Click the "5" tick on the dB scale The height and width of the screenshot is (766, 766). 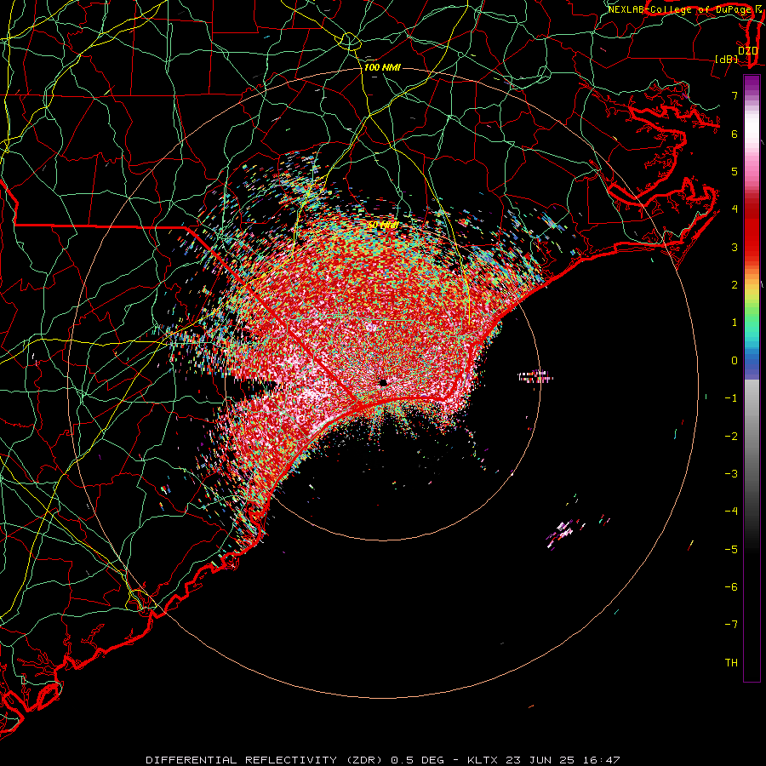point(735,171)
